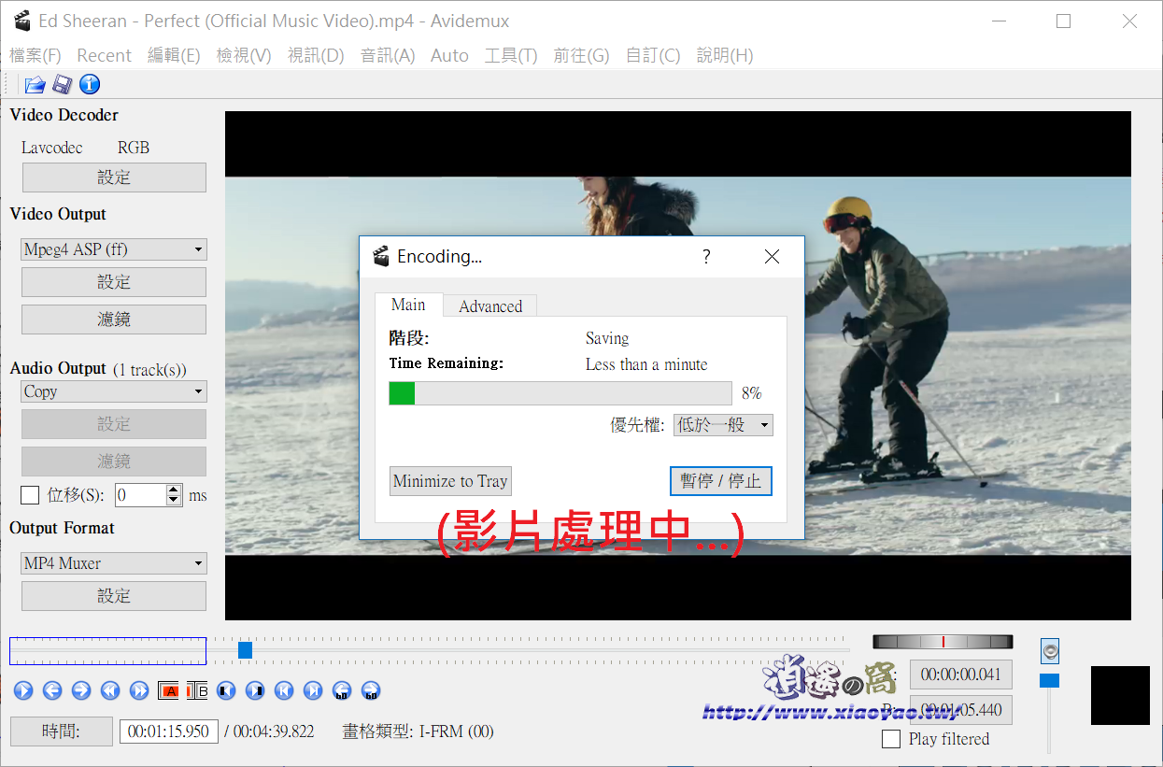This screenshot has height=767, width=1163.
Task: Open the 編輯(E) menu
Action: 174,55
